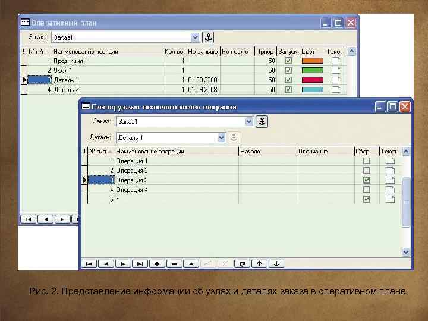Uncheck the Сбор box in row 5
Image resolution: width=428 pixels, height=321 pixels.
pos(367,199)
